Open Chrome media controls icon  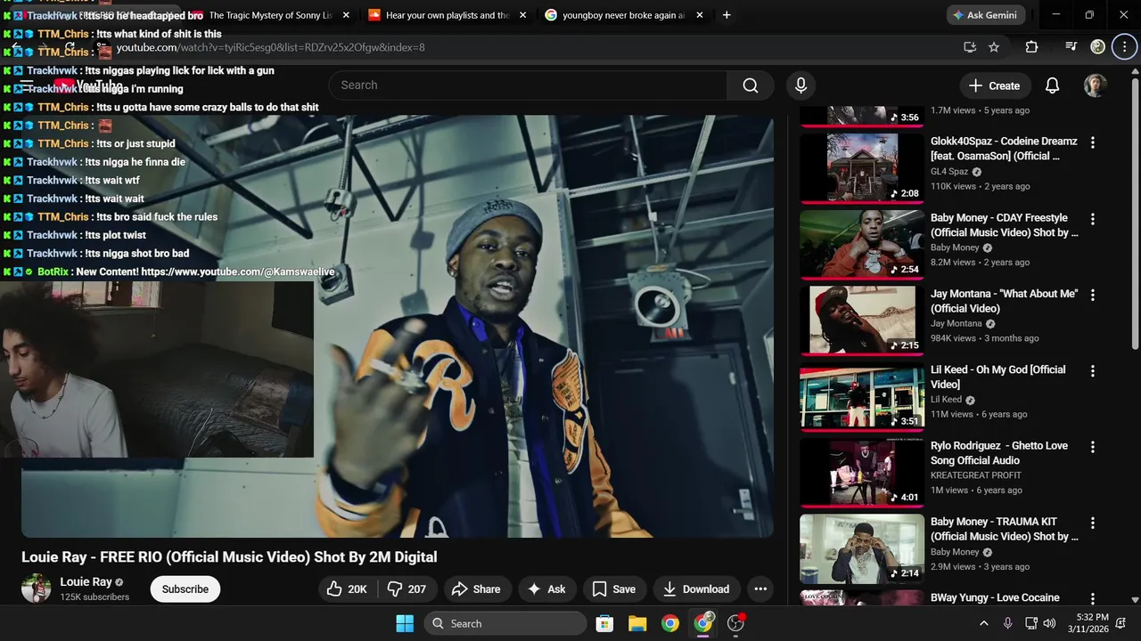click(1071, 47)
